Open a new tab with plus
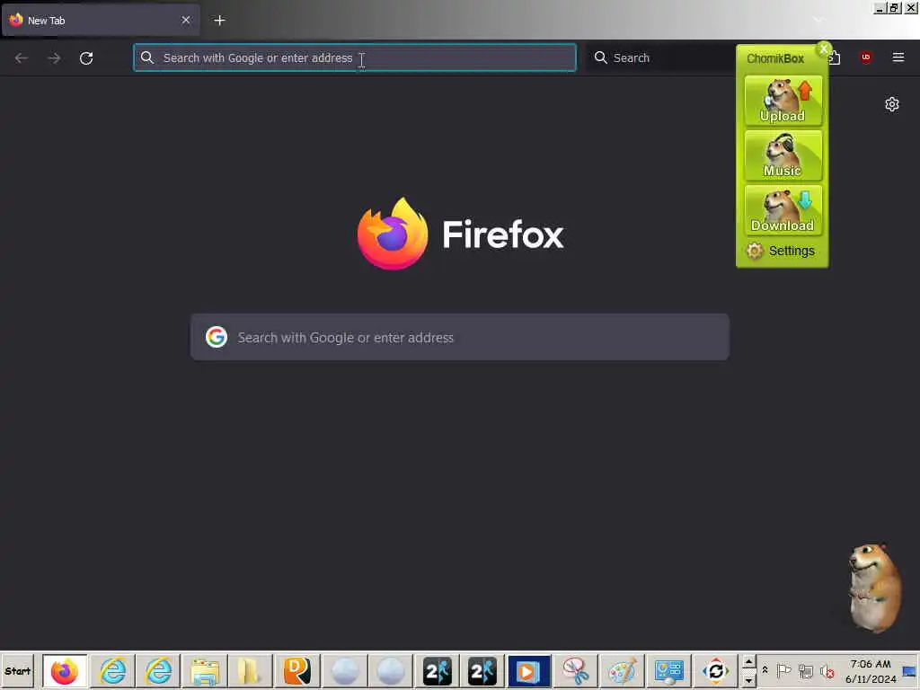 pyautogui.click(x=219, y=21)
